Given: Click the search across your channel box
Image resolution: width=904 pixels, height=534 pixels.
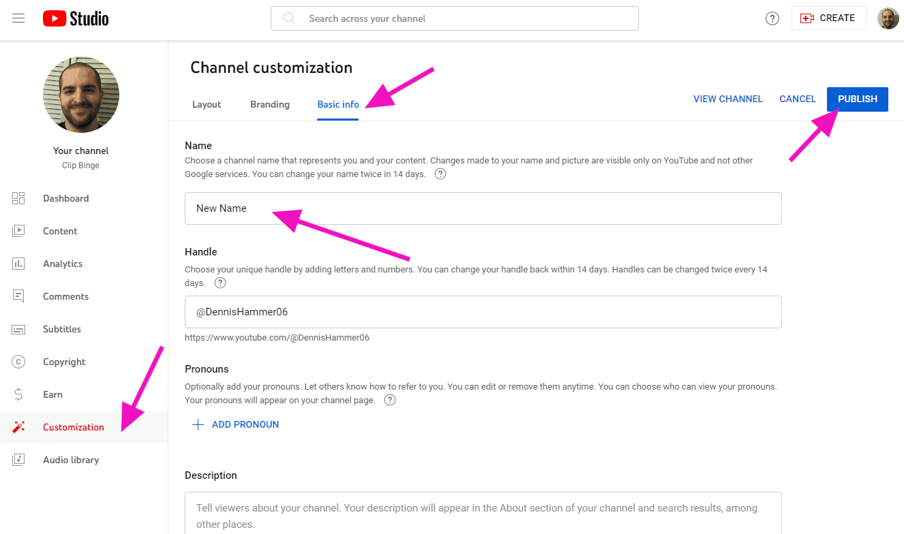Looking at the screenshot, I should point(455,18).
